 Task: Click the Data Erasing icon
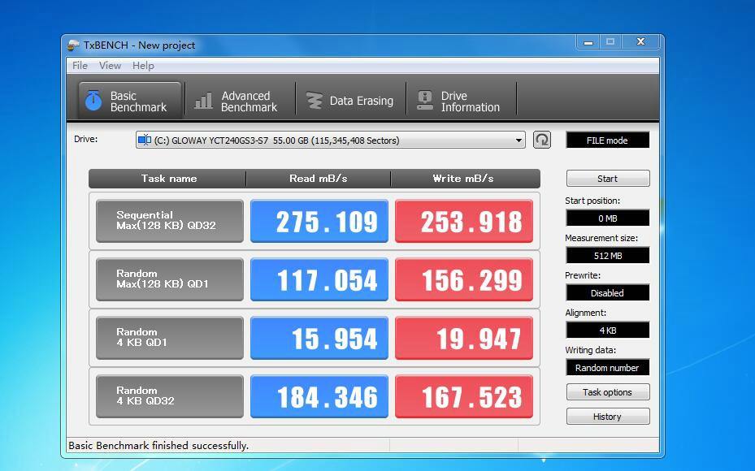(315, 101)
